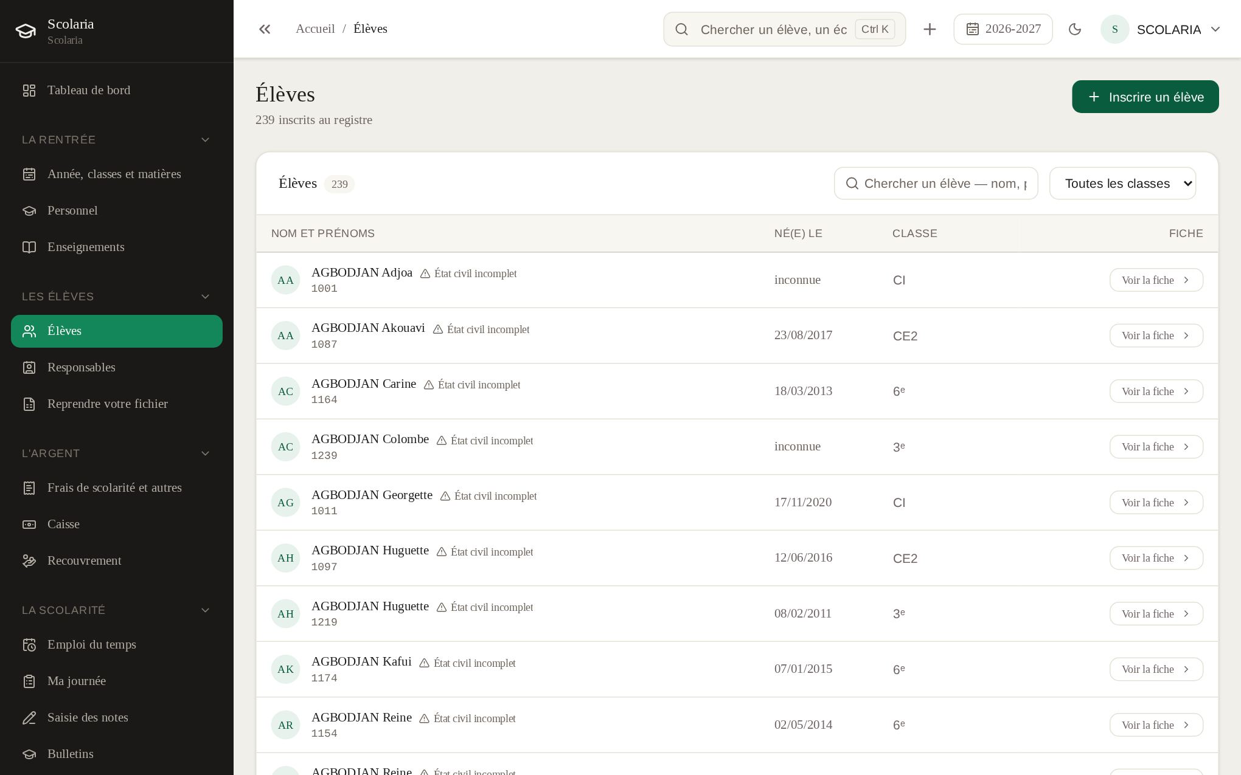Click the plus icon beside the year selector

click(930, 29)
